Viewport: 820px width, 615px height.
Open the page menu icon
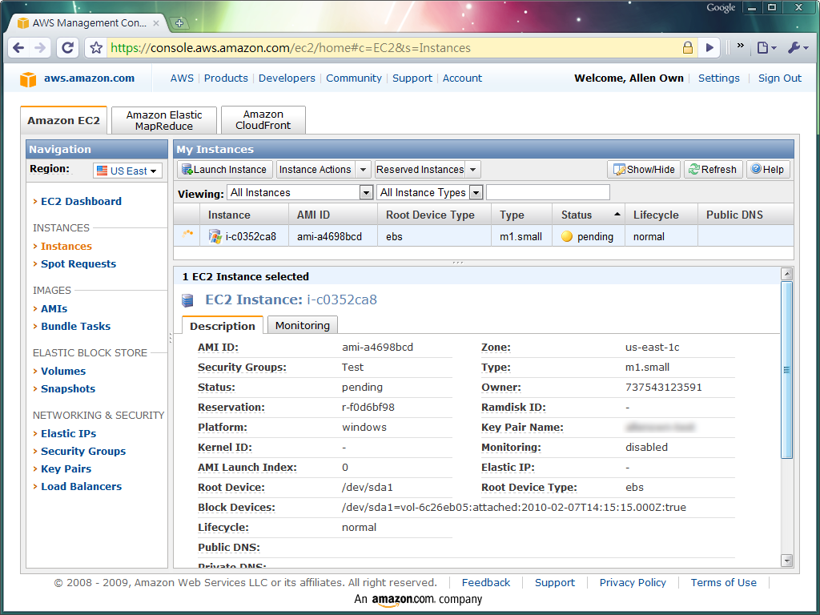click(766, 47)
